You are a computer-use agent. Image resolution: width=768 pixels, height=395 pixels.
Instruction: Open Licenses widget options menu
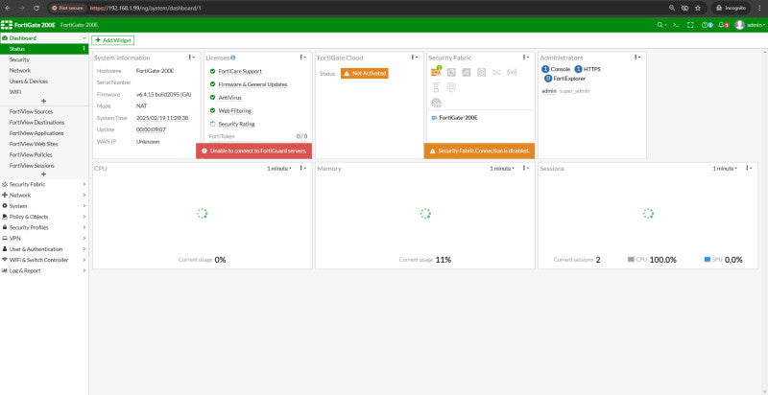point(302,58)
